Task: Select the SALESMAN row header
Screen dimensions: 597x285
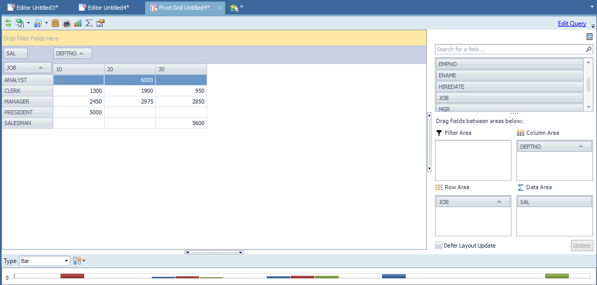Action: (27, 123)
